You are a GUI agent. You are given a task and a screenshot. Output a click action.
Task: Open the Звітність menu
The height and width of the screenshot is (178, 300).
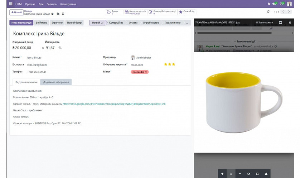pos(52,4)
